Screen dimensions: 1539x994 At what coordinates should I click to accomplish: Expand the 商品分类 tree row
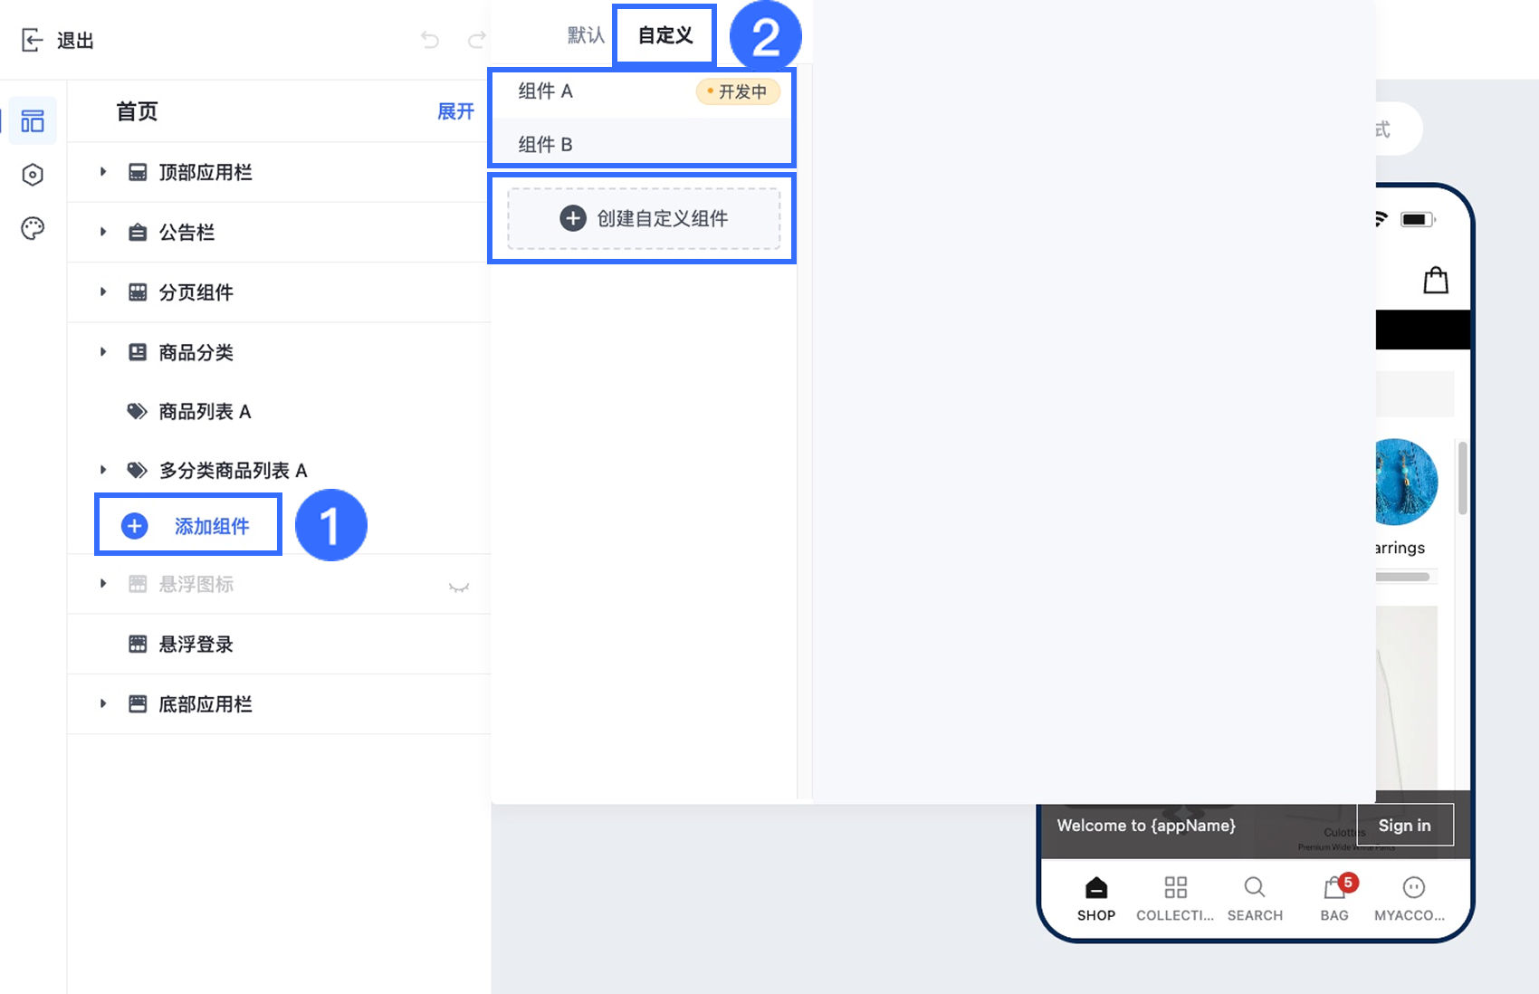[103, 351]
